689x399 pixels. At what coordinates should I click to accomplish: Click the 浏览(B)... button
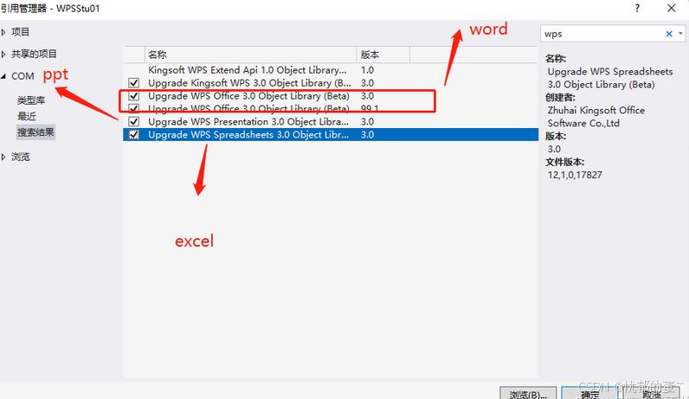528,394
